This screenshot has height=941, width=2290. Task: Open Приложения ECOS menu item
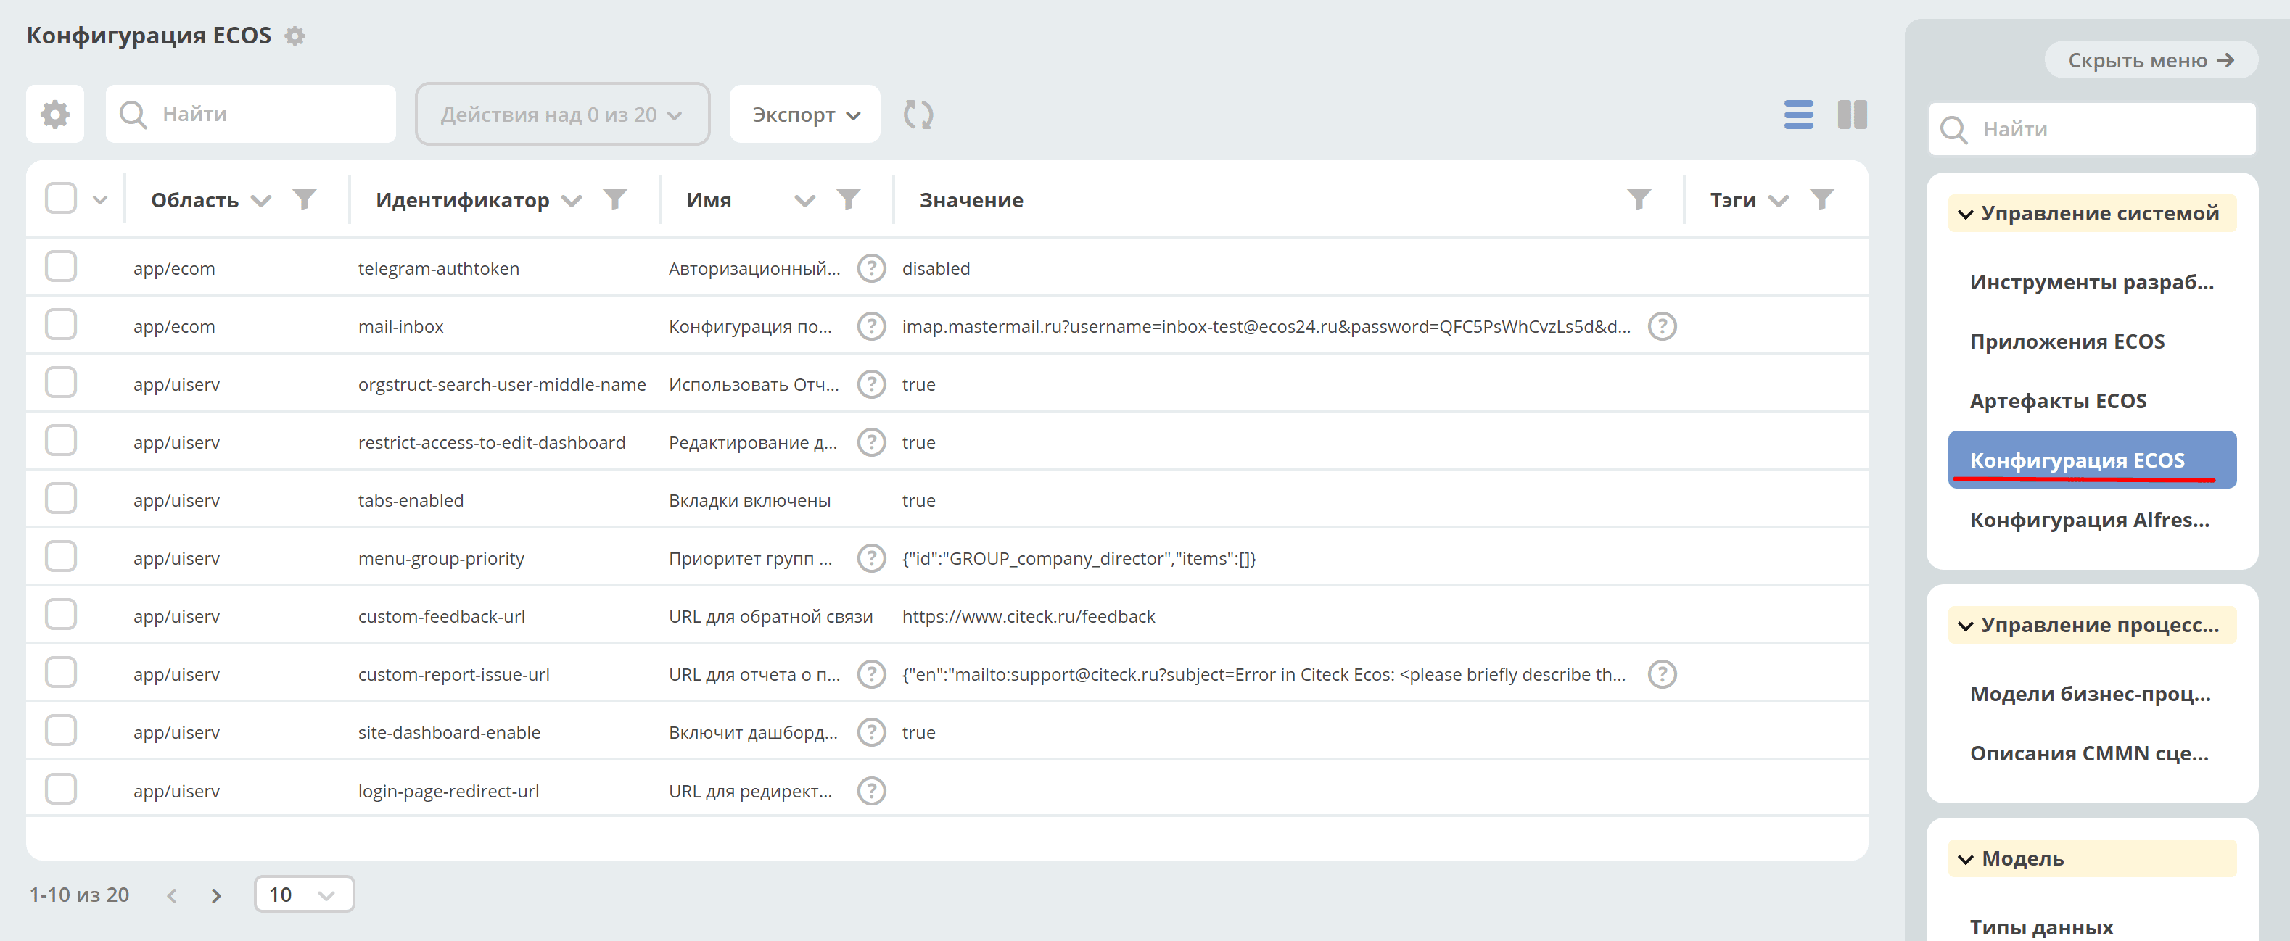pos(2068,342)
